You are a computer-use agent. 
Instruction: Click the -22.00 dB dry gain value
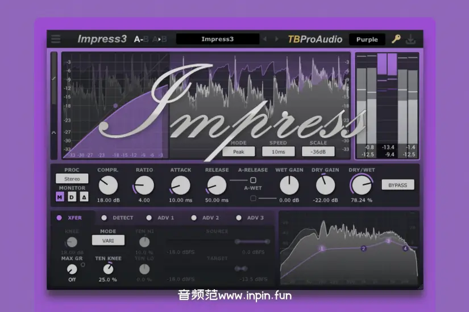coord(325,200)
